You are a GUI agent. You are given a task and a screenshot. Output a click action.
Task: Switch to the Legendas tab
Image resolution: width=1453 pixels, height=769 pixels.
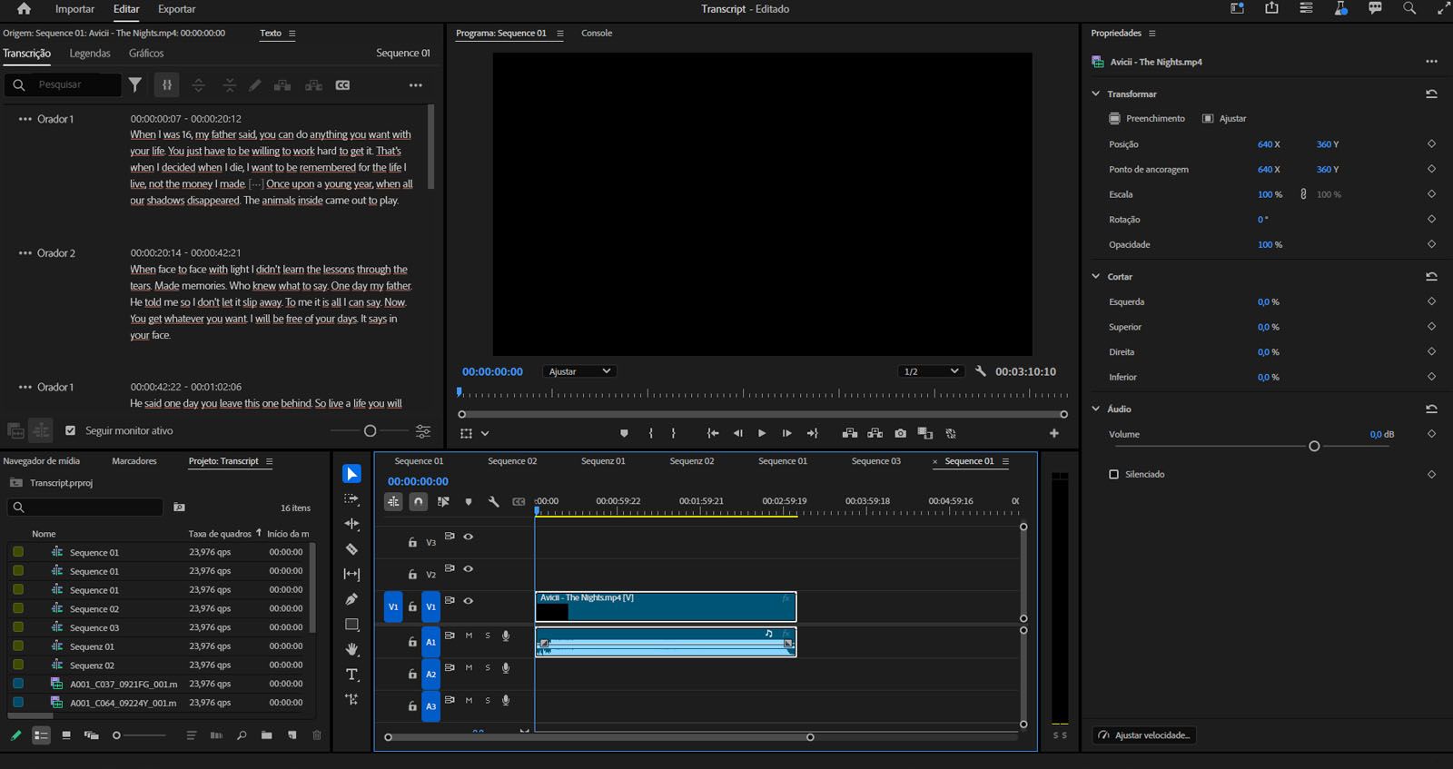click(x=90, y=54)
